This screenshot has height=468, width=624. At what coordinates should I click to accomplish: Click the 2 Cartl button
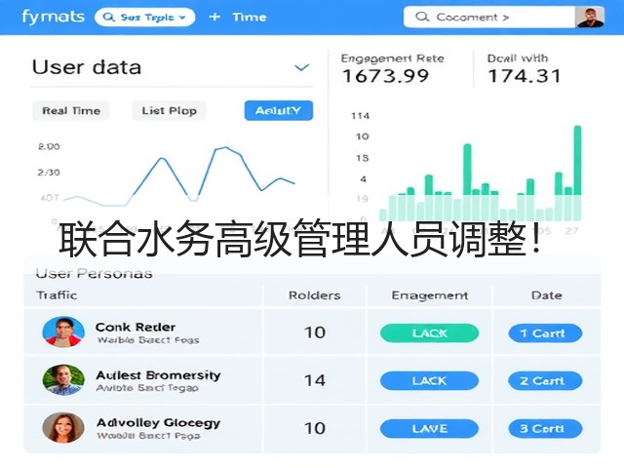pyautogui.click(x=545, y=381)
